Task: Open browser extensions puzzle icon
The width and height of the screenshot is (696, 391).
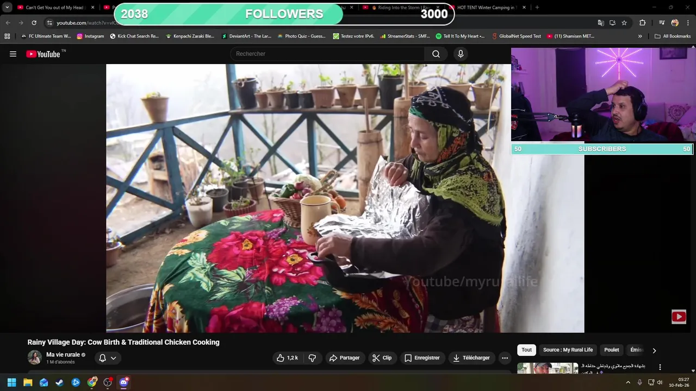Action: pos(642,23)
